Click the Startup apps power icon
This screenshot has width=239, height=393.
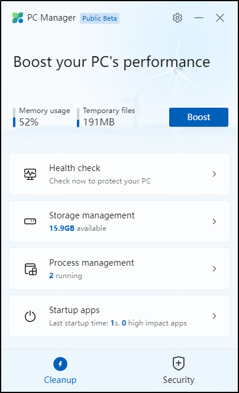coord(30,316)
